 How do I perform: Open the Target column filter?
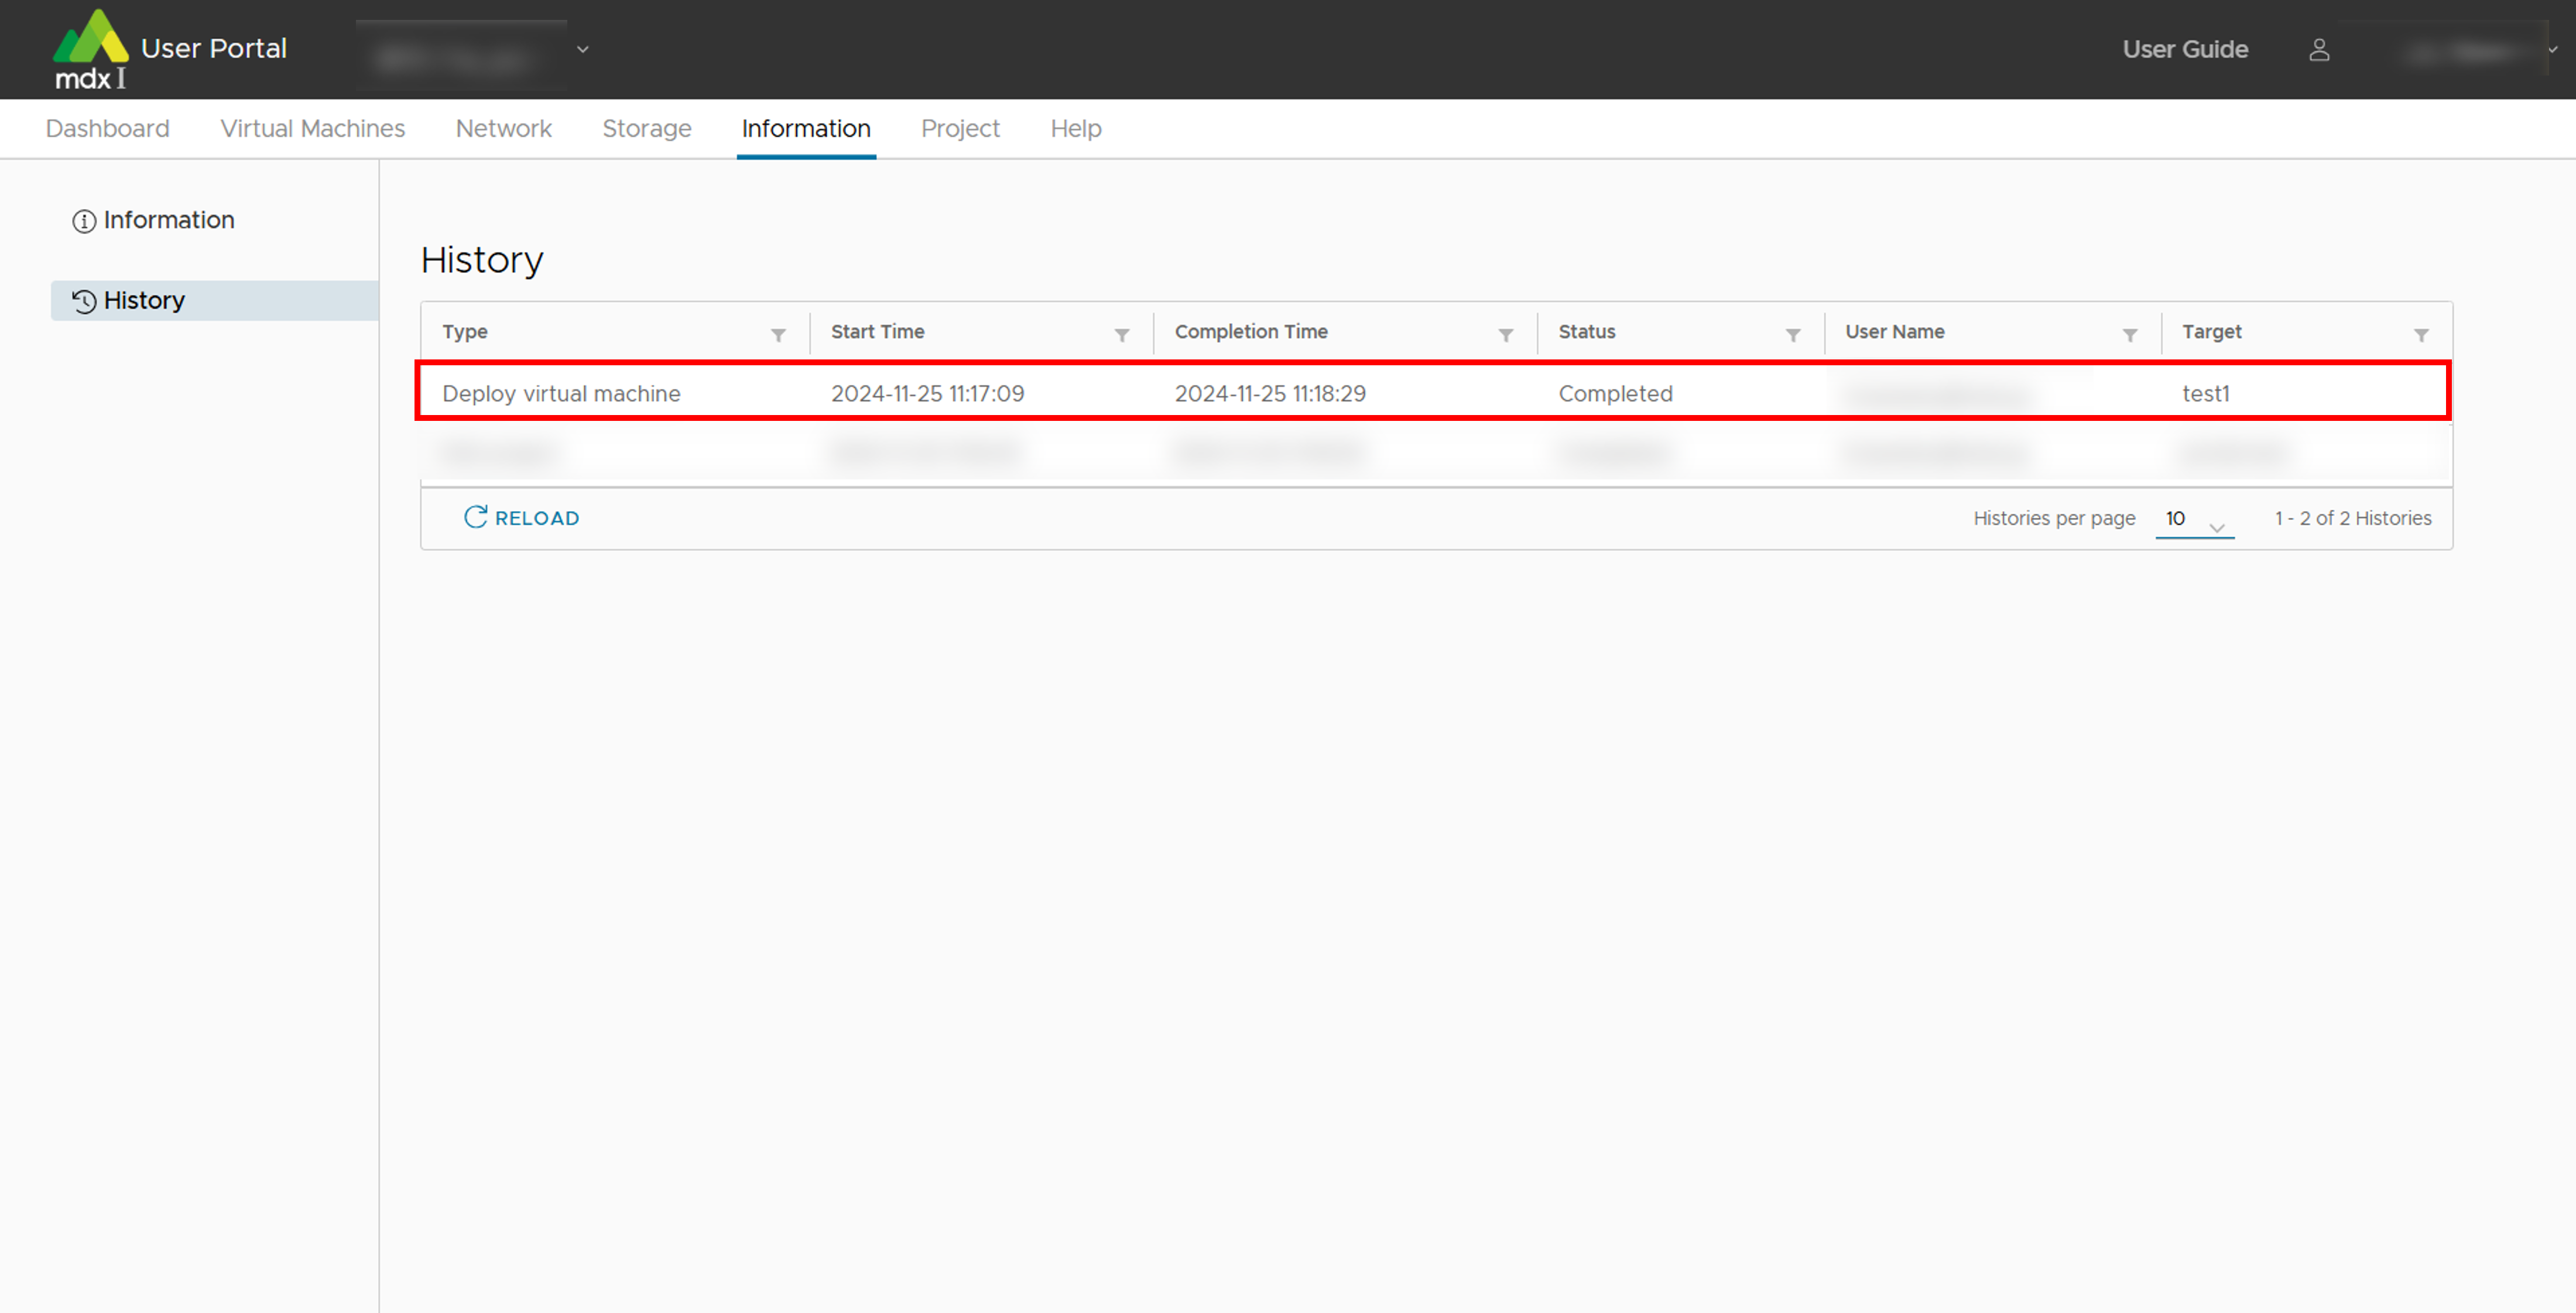[x=2421, y=335]
